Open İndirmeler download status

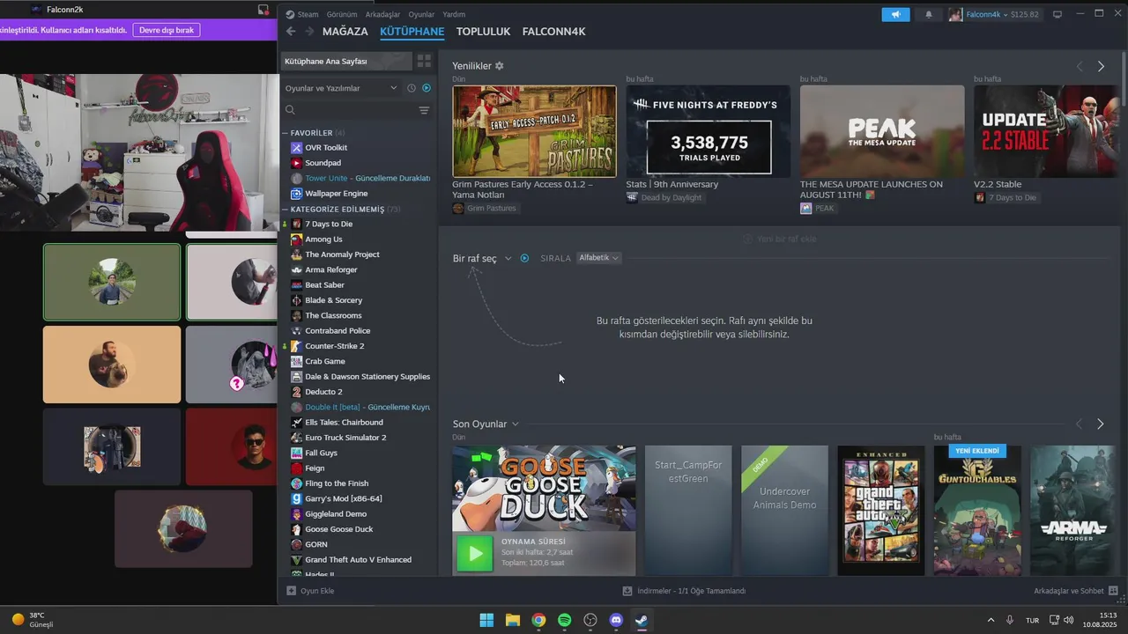coord(684,591)
